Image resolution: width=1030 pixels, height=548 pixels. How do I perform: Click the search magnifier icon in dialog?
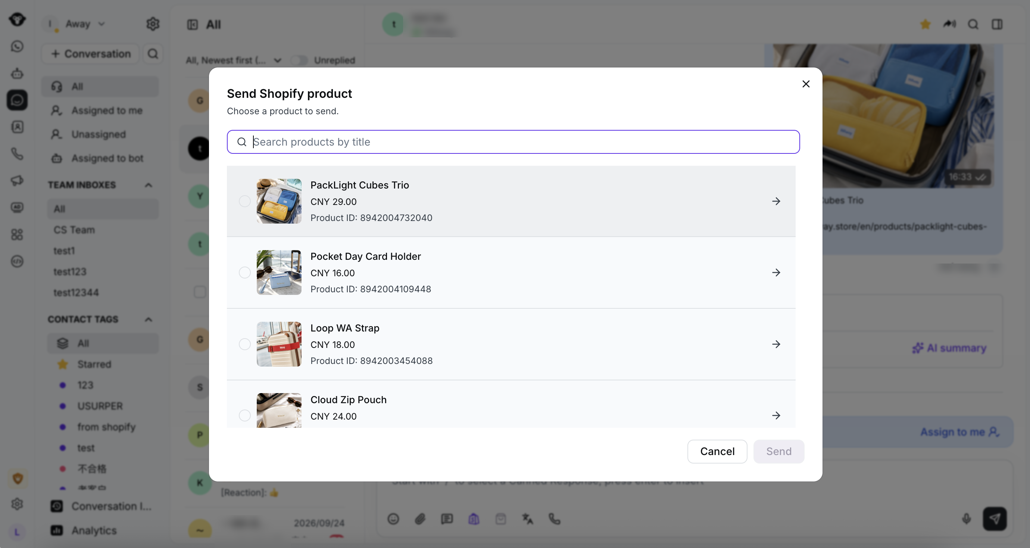[242, 142]
